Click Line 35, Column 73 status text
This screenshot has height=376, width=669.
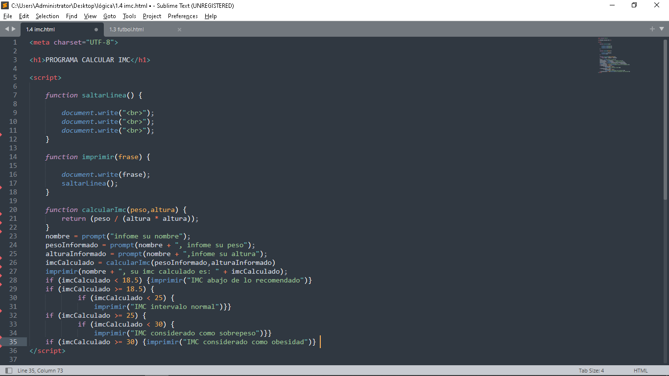pos(40,371)
